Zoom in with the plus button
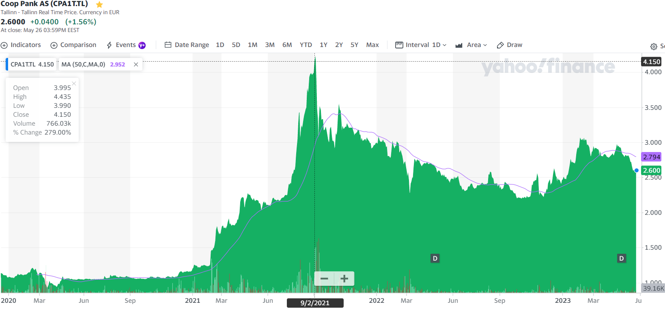 (x=344, y=279)
